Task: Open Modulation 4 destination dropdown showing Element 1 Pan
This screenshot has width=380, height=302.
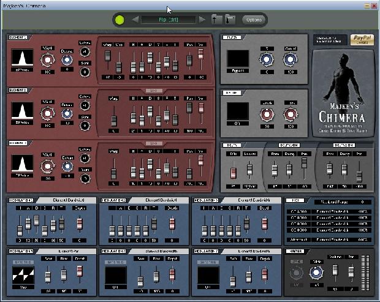Action: tap(67, 251)
